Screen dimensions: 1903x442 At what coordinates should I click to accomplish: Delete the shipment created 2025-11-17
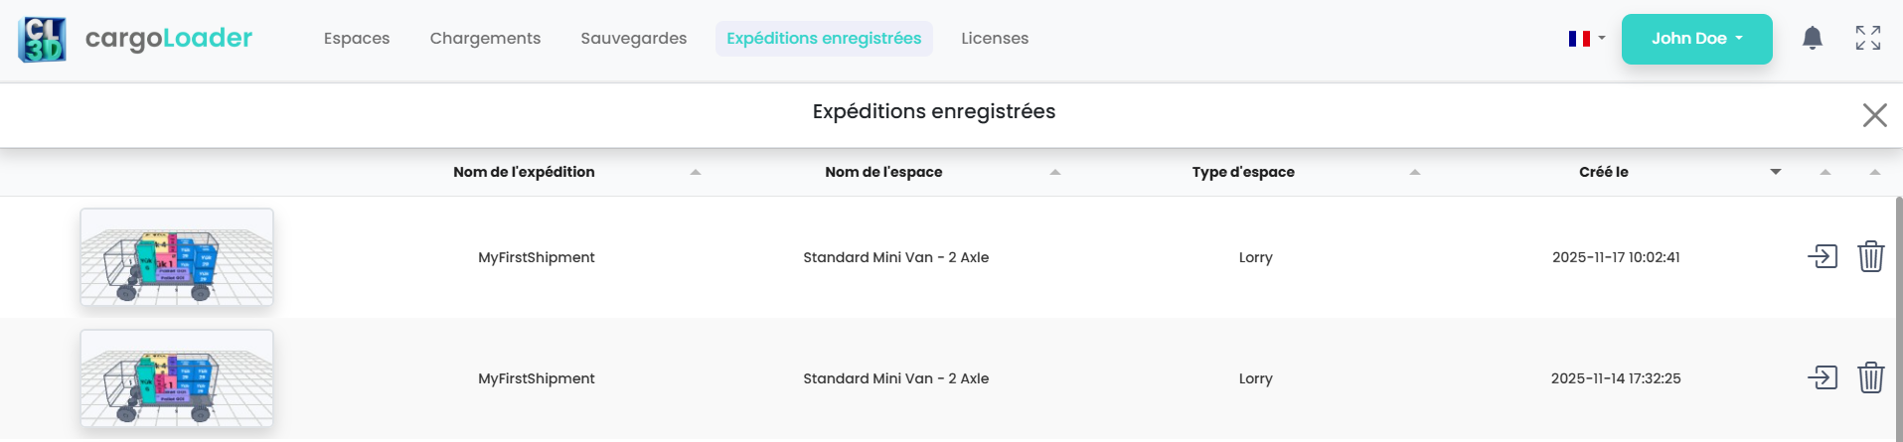click(1871, 257)
